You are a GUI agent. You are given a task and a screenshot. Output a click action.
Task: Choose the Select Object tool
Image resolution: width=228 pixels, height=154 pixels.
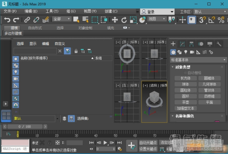[76, 19]
